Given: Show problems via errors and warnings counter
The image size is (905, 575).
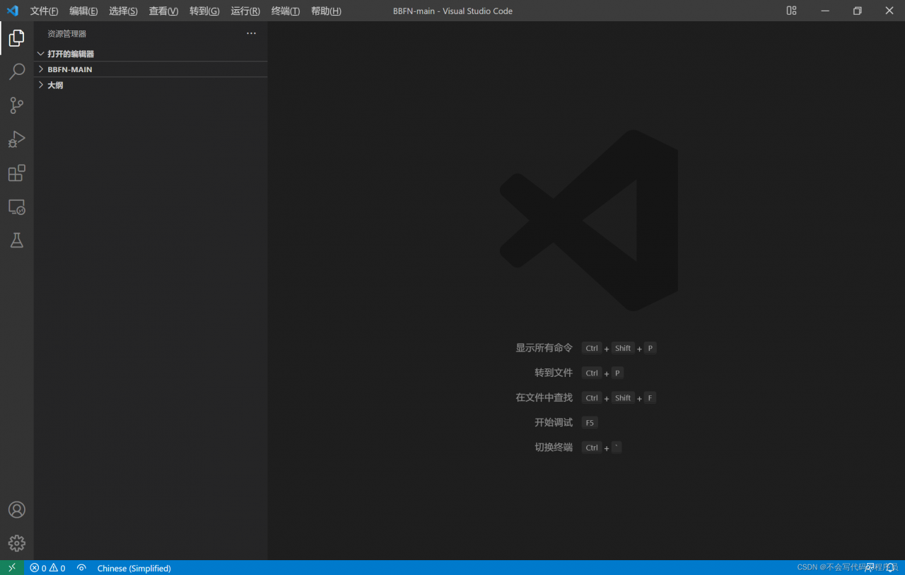Looking at the screenshot, I should (x=47, y=568).
